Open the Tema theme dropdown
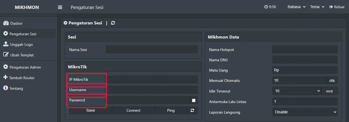 pyautogui.click(x=317, y=7)
